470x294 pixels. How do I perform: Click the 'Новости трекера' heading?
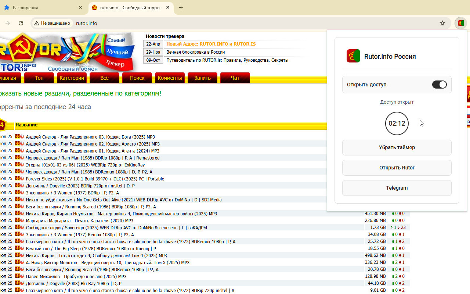click(x=165, y=36)
